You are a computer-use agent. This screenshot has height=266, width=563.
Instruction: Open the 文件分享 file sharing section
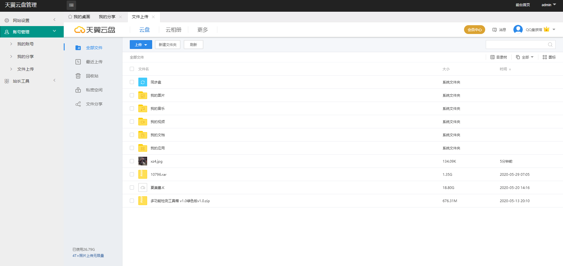click(x=94, y=104)
